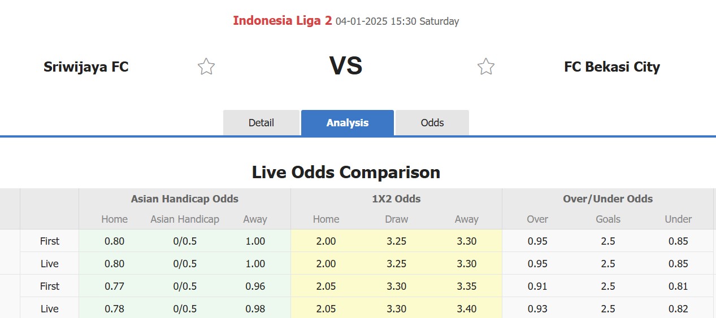Click the 0.81 Under odds value
Screen dimensions: 716x318
[x=678, y=286]
